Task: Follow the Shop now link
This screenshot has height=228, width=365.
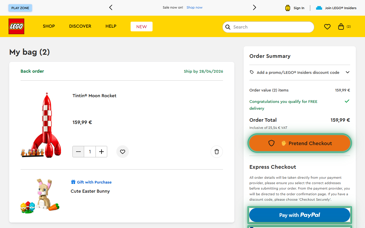Action: (194, 7)
